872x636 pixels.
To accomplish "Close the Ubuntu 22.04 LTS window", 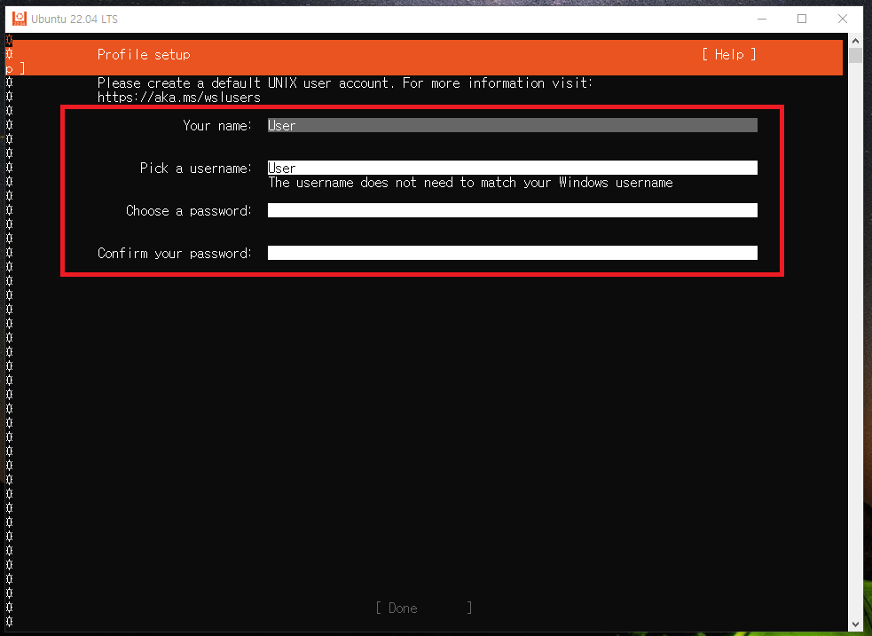I will click(843, 19).
